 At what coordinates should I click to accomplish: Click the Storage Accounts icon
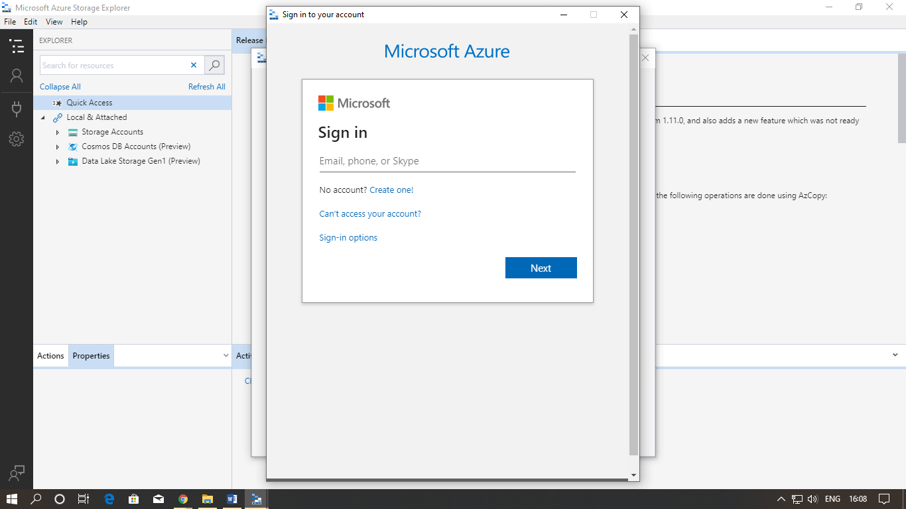click(x=73, y=132)
